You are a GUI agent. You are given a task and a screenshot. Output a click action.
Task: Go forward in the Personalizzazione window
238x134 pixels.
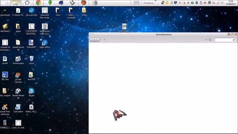click(x=97, y=40)
